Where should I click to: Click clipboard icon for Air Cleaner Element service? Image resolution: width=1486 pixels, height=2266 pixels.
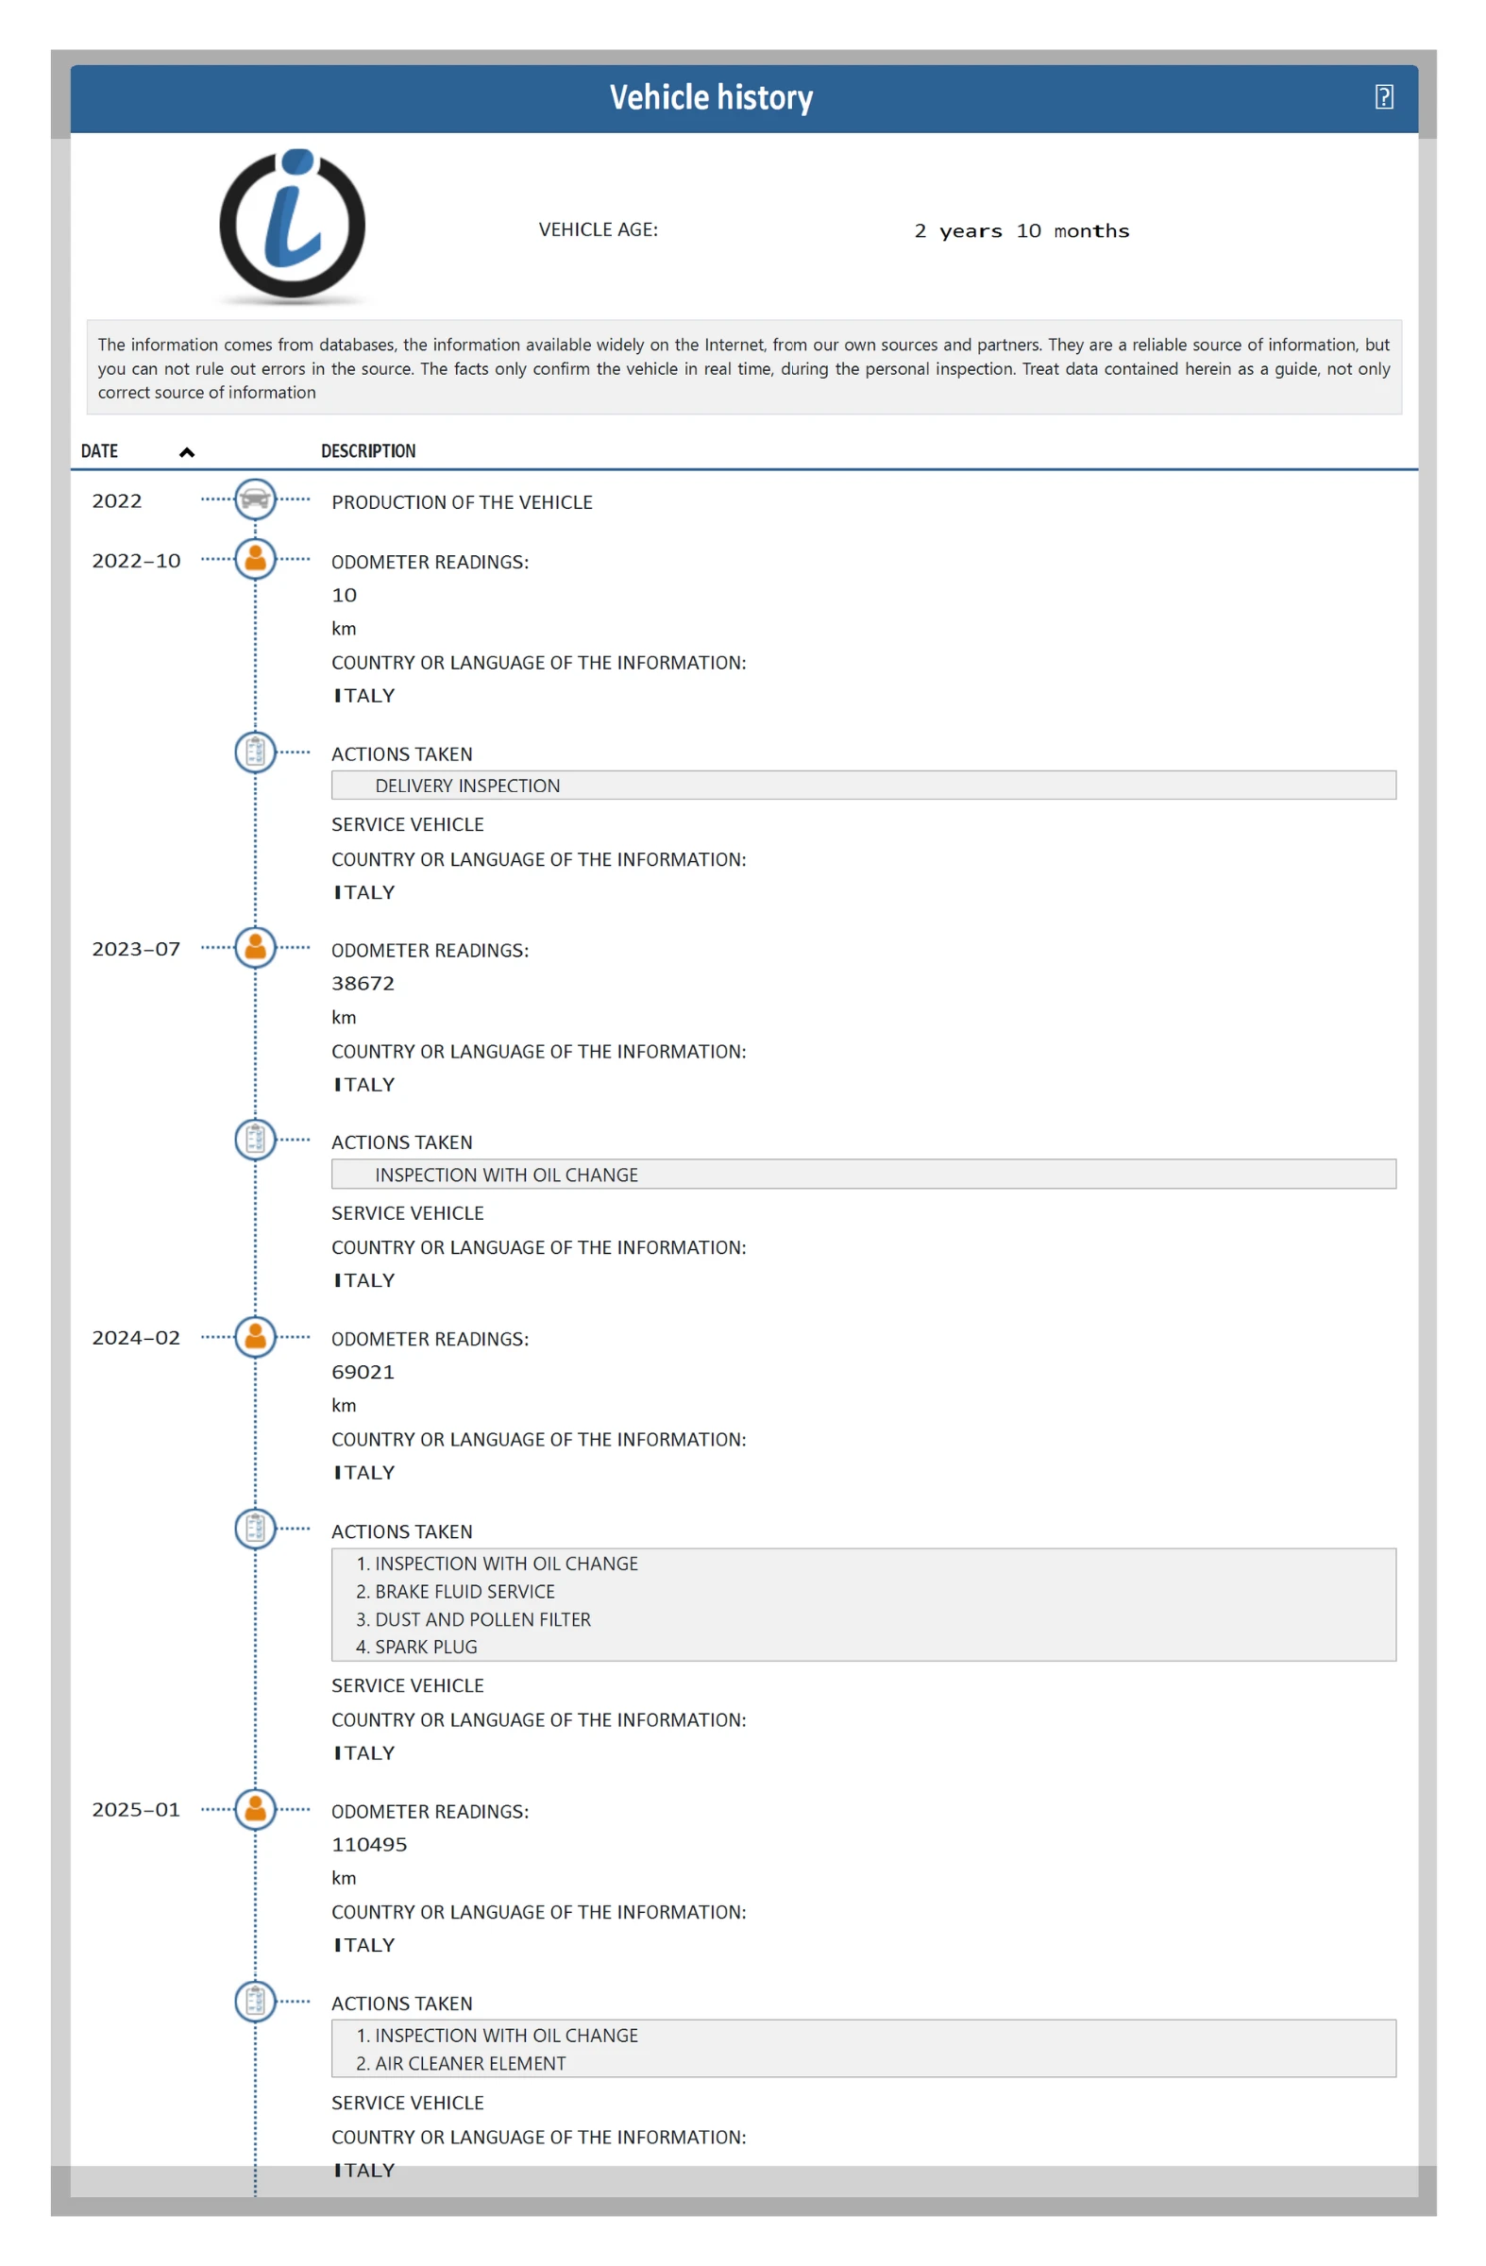tap(255, 2002)
